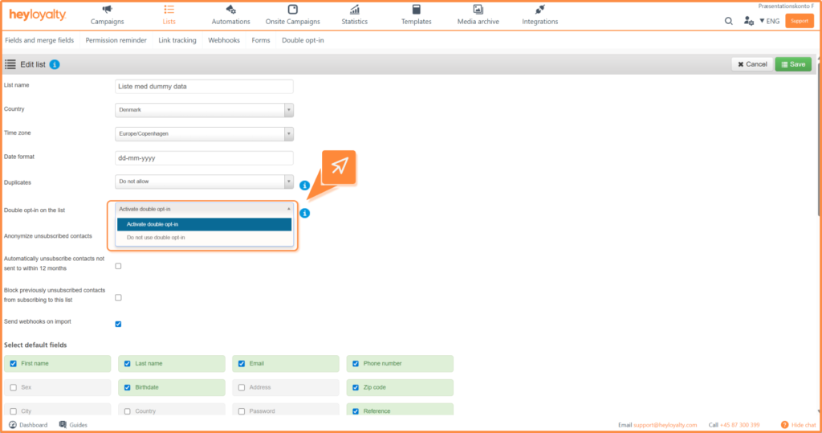The height and width of the screenshot is (433, 822).
Task: Click the Templates icon
Action: coord(416,10)
